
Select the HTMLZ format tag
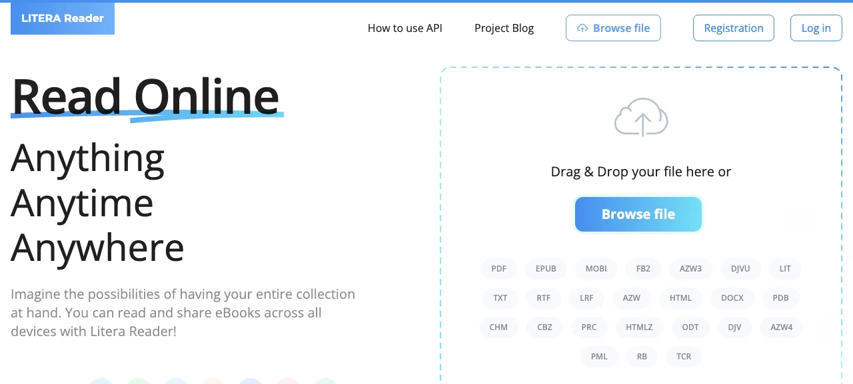click(x=639, y=327)
